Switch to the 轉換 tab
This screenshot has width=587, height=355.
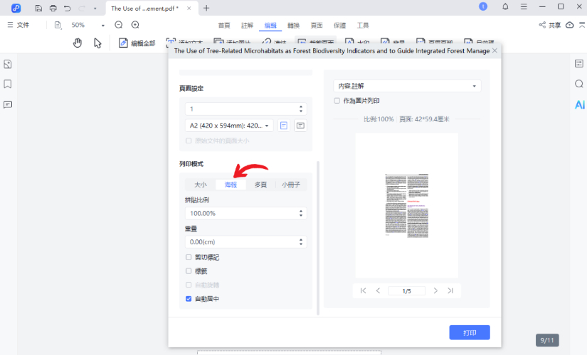click(x=293, y=26)
